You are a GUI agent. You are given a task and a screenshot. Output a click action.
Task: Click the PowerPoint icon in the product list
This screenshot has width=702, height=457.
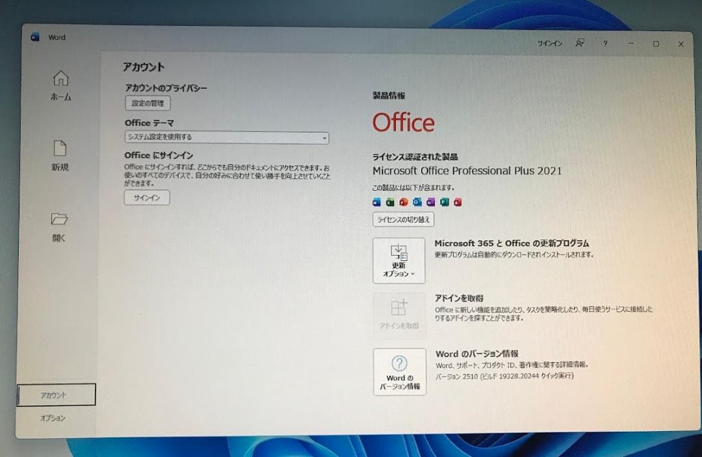[403, 202]
